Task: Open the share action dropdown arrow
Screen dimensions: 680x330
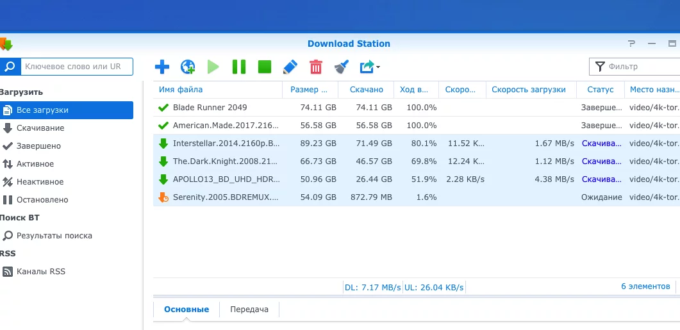Action: pyautogui.click(x=378, y=67)
